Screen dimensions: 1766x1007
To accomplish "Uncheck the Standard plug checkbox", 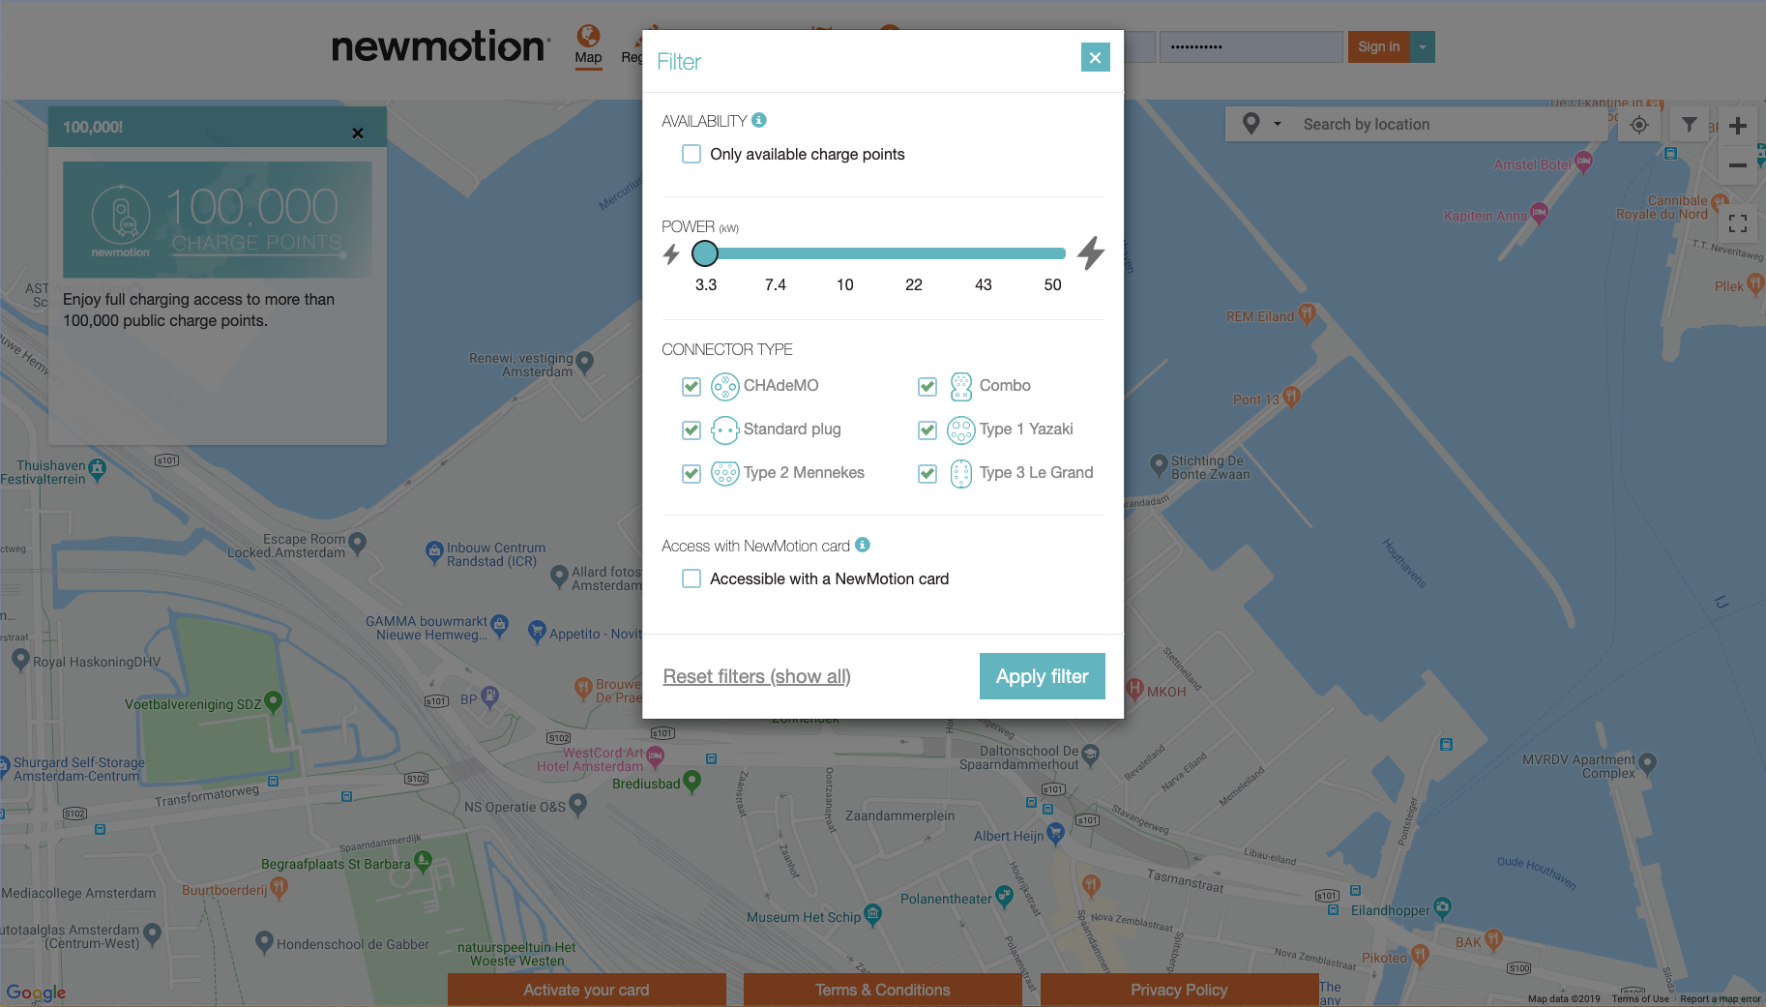I will tap(692, 429).
